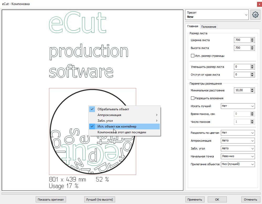Enable Исп. размер страницы checkbox
The height and width of the screenshot is (204, 262).
[193, 56]
